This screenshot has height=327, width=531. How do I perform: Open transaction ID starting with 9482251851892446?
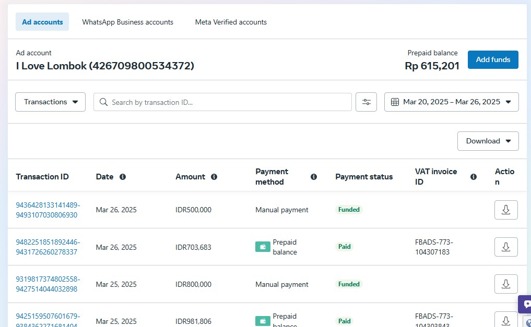click(x=48, y=247)
